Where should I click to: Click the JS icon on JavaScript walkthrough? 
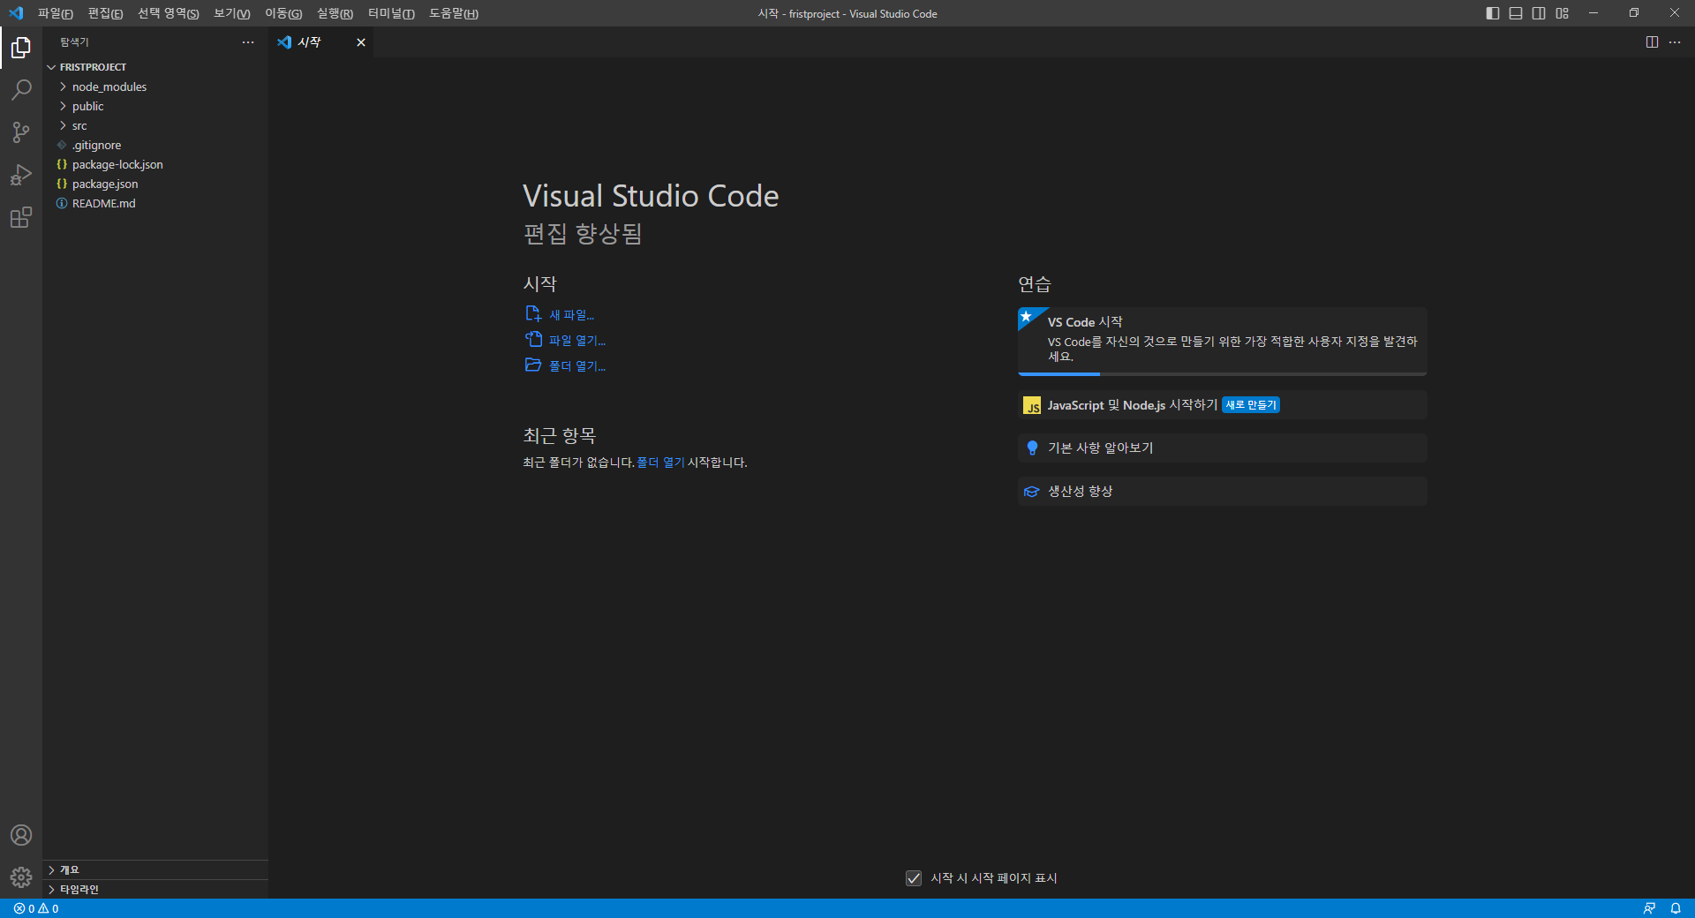click(1032, 406)
